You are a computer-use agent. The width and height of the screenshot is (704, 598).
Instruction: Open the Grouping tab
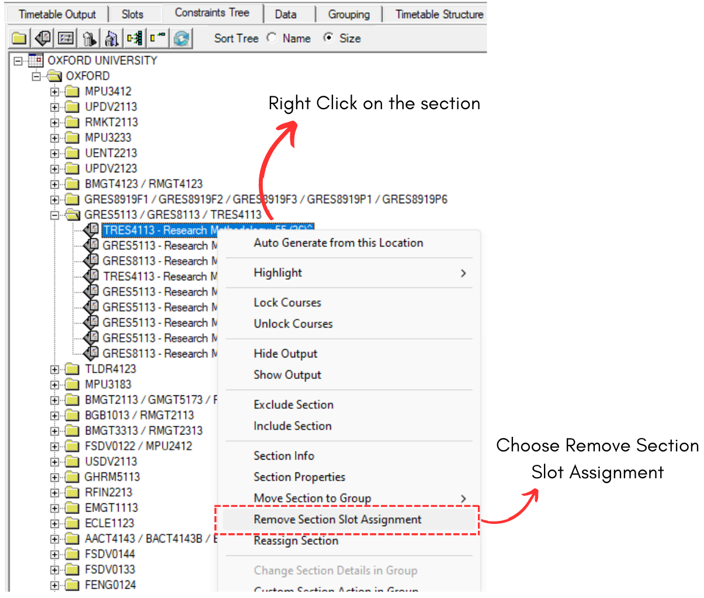(348, 14)
